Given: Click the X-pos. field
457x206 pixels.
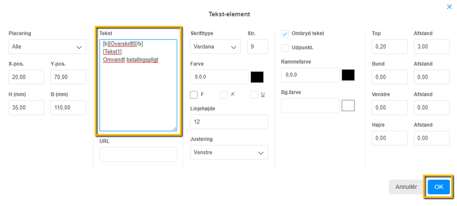Looking at the screenshot, I should click(26, 77).
